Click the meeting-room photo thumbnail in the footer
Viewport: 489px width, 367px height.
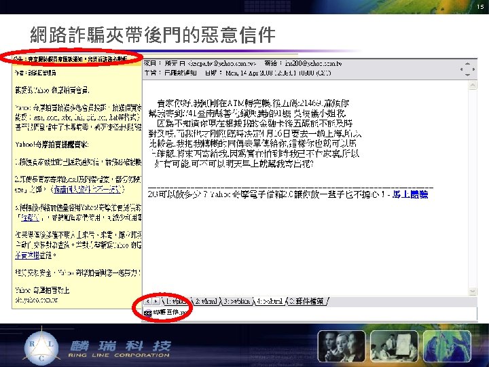394,346
